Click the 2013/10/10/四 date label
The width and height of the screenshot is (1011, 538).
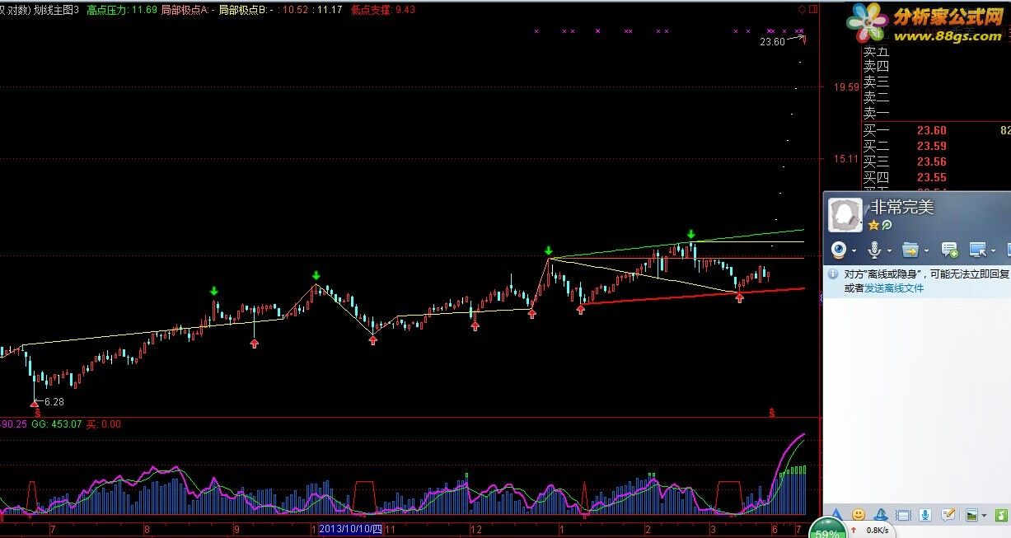click(350, 529)
